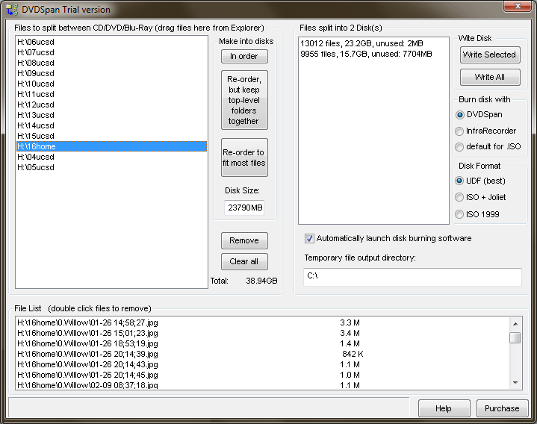
Task: Remove the selected folder with Remove button
Action: (x=244, y=240)
